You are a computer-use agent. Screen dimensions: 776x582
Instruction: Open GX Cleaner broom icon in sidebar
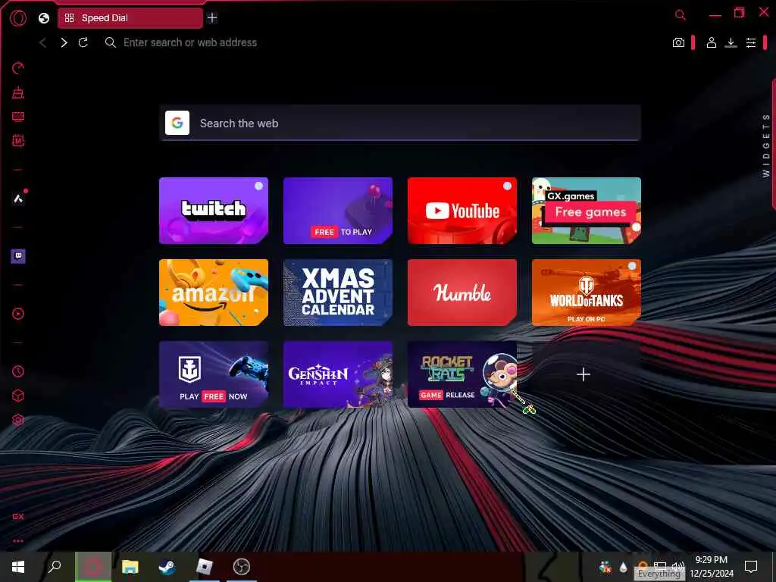click(x=18, y=92)
